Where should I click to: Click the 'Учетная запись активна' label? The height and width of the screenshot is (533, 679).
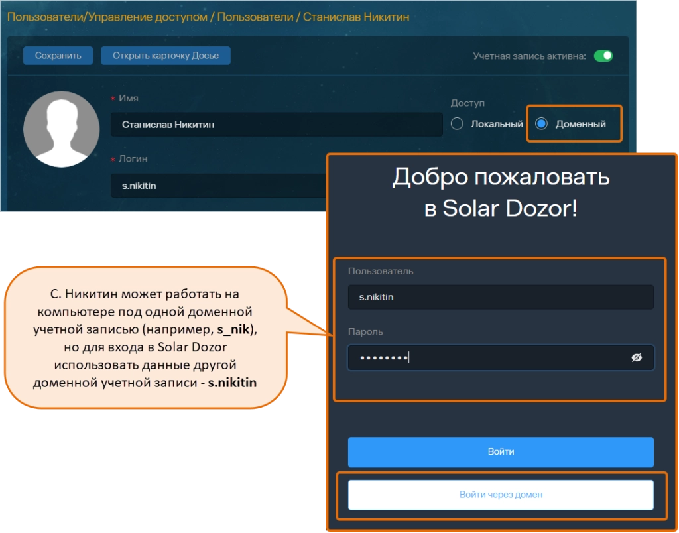tap(529, 56)
